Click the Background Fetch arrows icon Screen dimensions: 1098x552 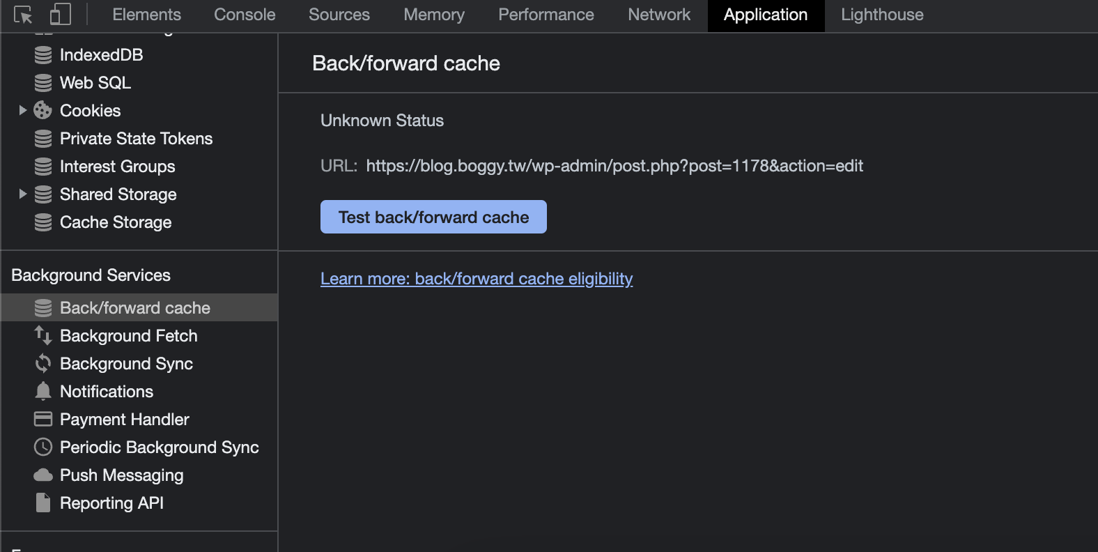click(43, 336)
